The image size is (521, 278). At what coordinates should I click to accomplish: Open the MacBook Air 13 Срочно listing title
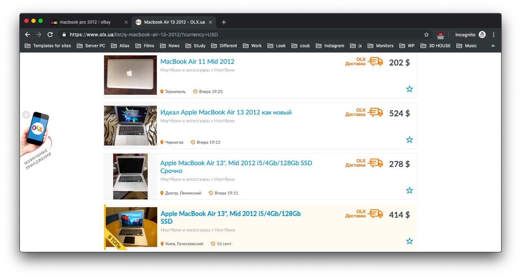pos(236,167)
